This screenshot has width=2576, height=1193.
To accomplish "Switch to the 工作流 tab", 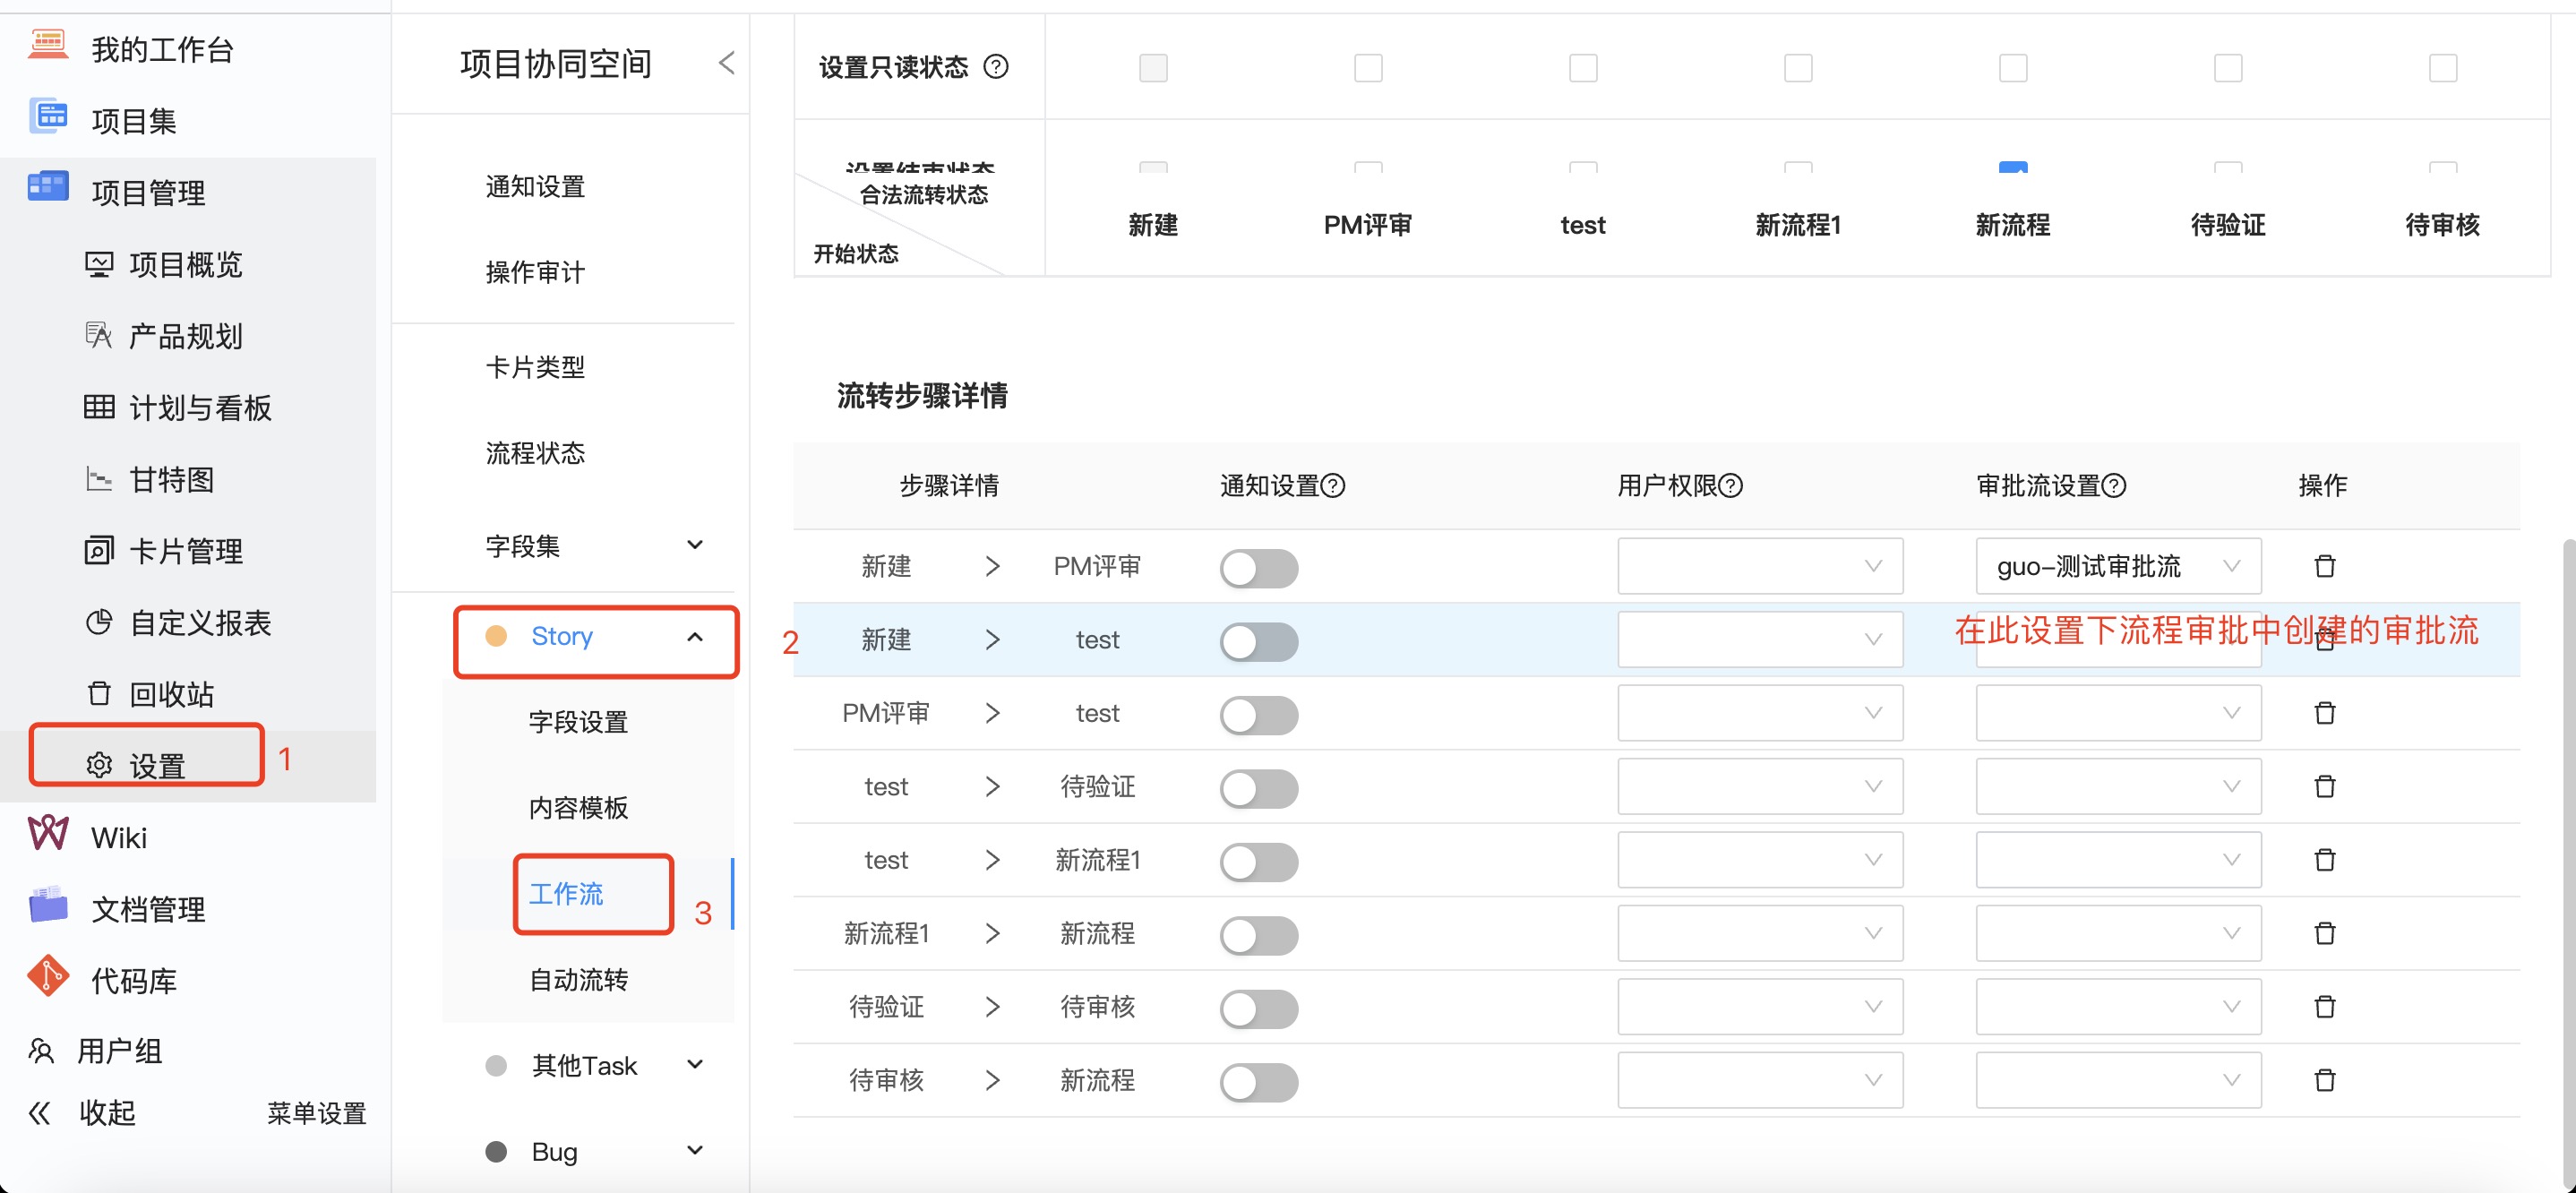I will (x=566, y=894).
